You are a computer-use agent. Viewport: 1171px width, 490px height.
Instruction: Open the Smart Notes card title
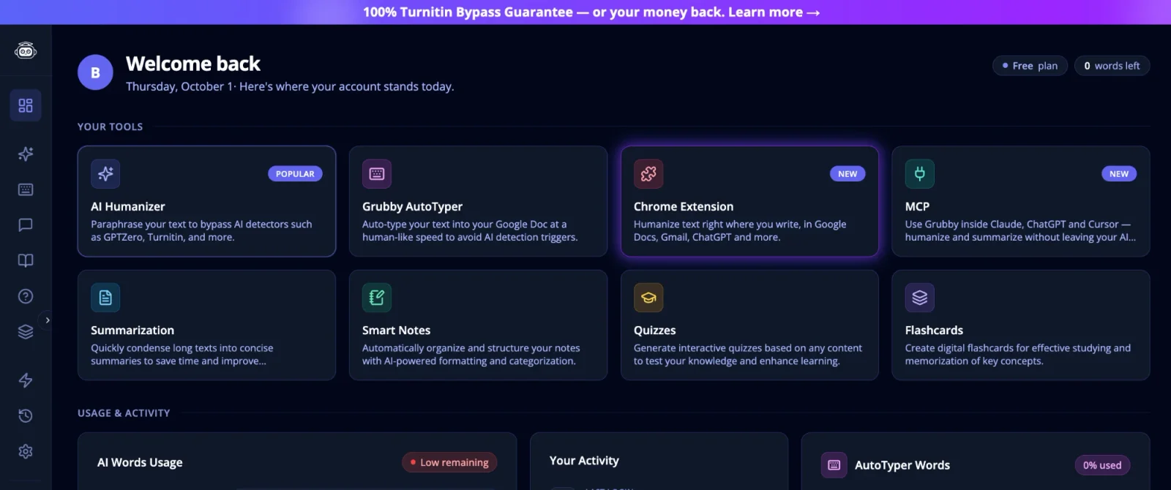(396, 331)
